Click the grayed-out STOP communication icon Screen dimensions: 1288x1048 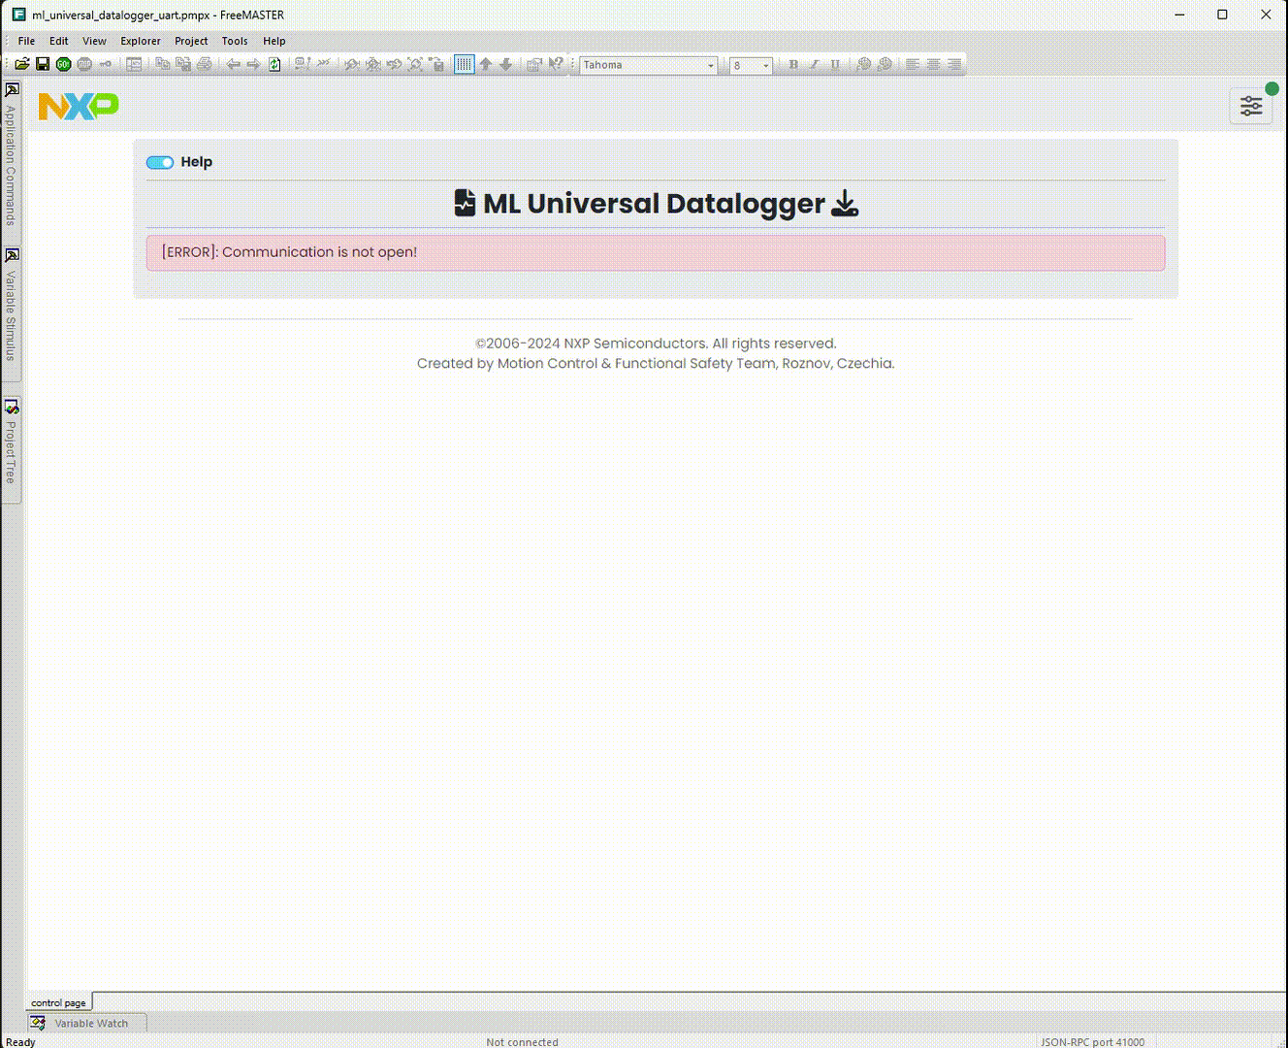pos(84,64)
